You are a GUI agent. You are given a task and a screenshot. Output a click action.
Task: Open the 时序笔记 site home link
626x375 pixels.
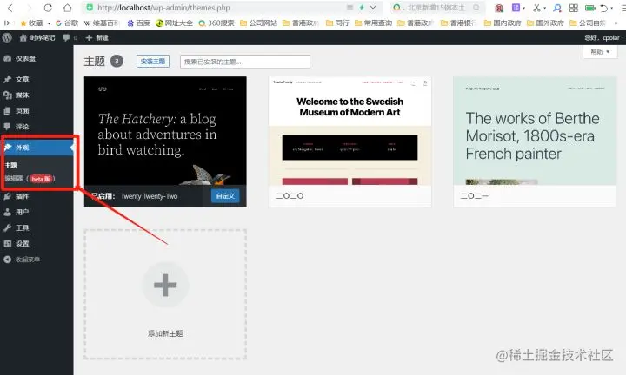[37, 38]
